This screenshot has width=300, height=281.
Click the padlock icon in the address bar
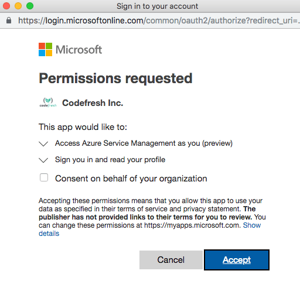(x=9, y=20)
